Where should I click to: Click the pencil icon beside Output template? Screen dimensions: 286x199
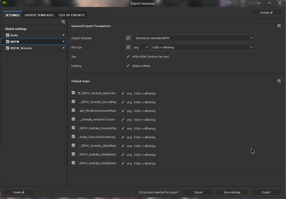pyautogui.click(x=128, y=38)
